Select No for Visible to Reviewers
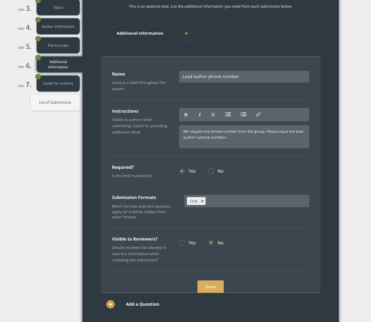 coord(211,243)
